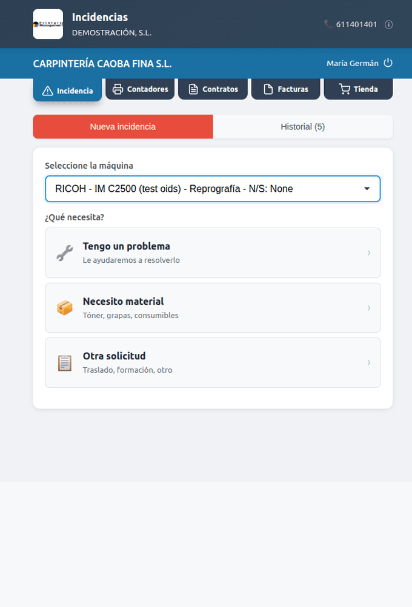Open the machine selection dropdown
Image resolution: width=412 pixels, height=607 pixels.
click(213, 189)
